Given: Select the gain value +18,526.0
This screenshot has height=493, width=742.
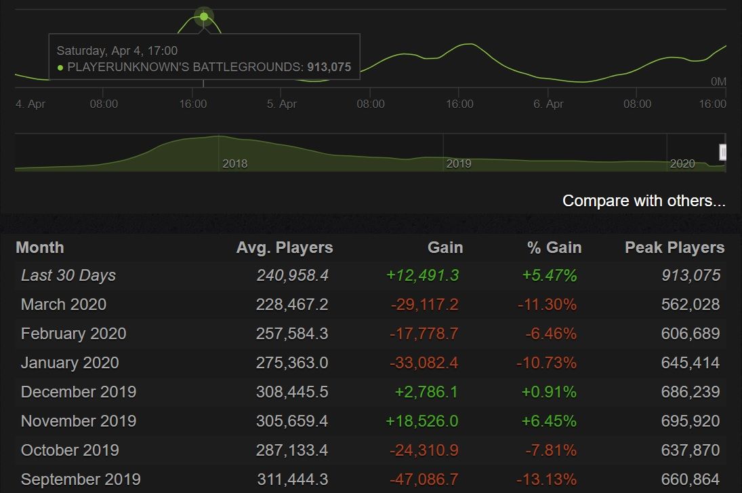Looking at the screenshot, I should (422, 421).
